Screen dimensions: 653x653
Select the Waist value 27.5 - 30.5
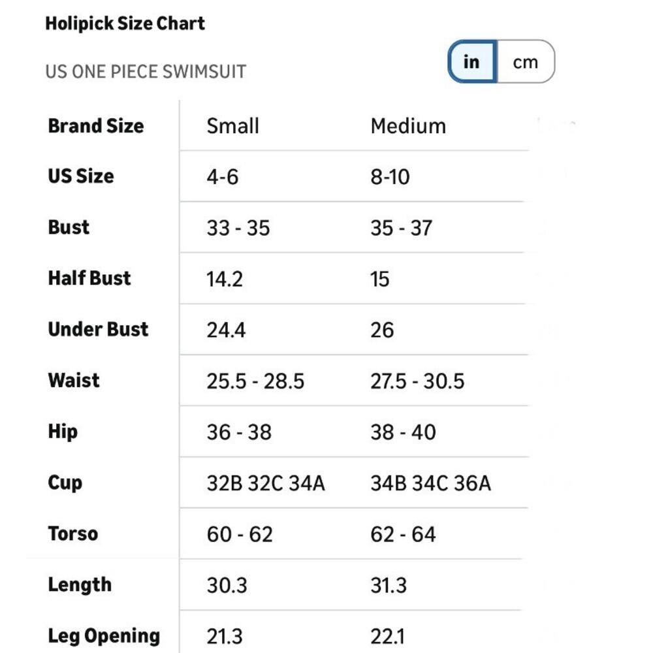coord(417,381)
